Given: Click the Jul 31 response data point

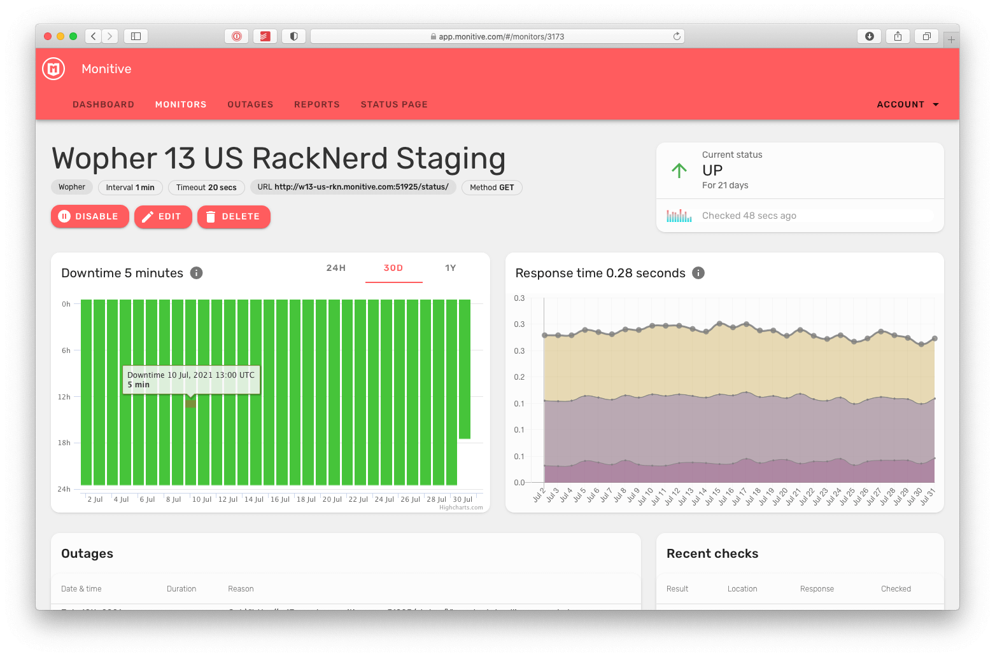Looking at the screenshot, I should tap(935, 338).
